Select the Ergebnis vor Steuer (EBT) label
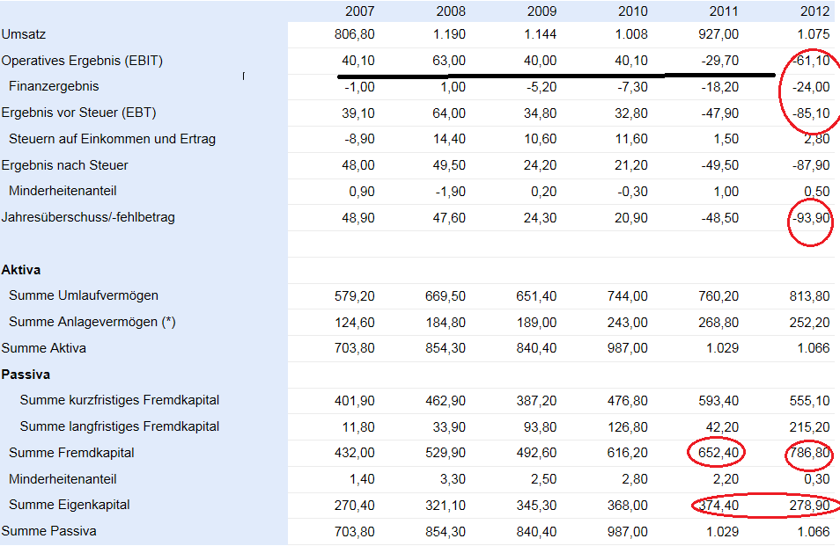The height and width of the screenshot is (546, 840). click(78, 113)
